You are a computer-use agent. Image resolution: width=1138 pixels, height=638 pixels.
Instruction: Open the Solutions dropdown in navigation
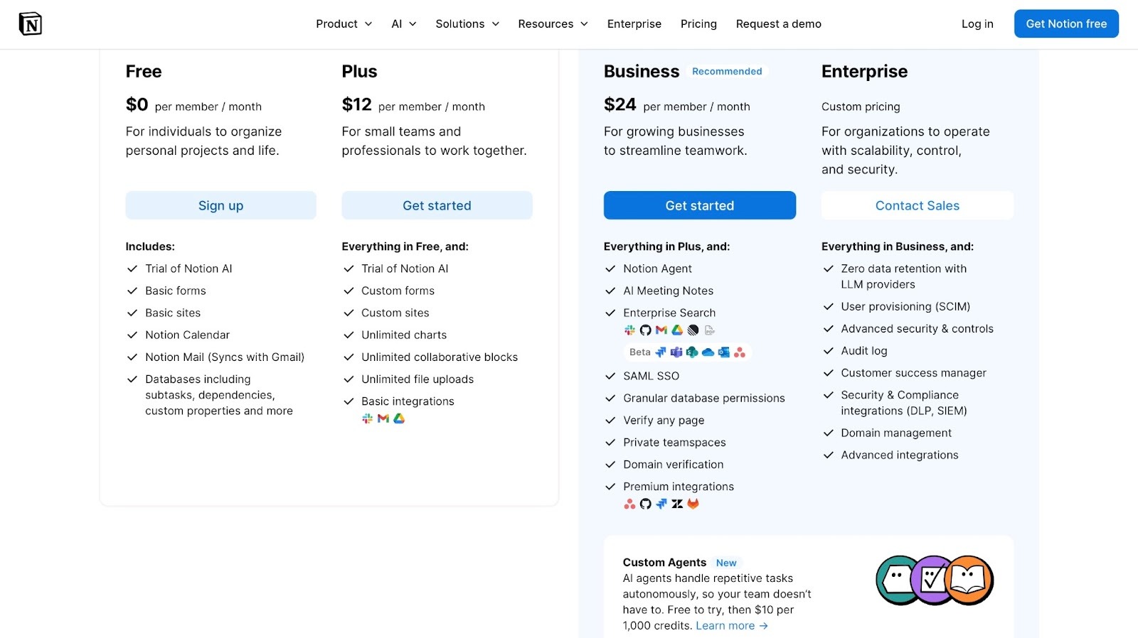pyautogui.click(x=467, y=24)
